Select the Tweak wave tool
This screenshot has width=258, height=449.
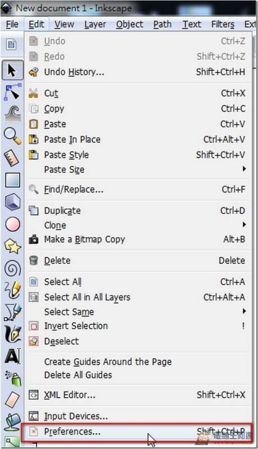12,114
